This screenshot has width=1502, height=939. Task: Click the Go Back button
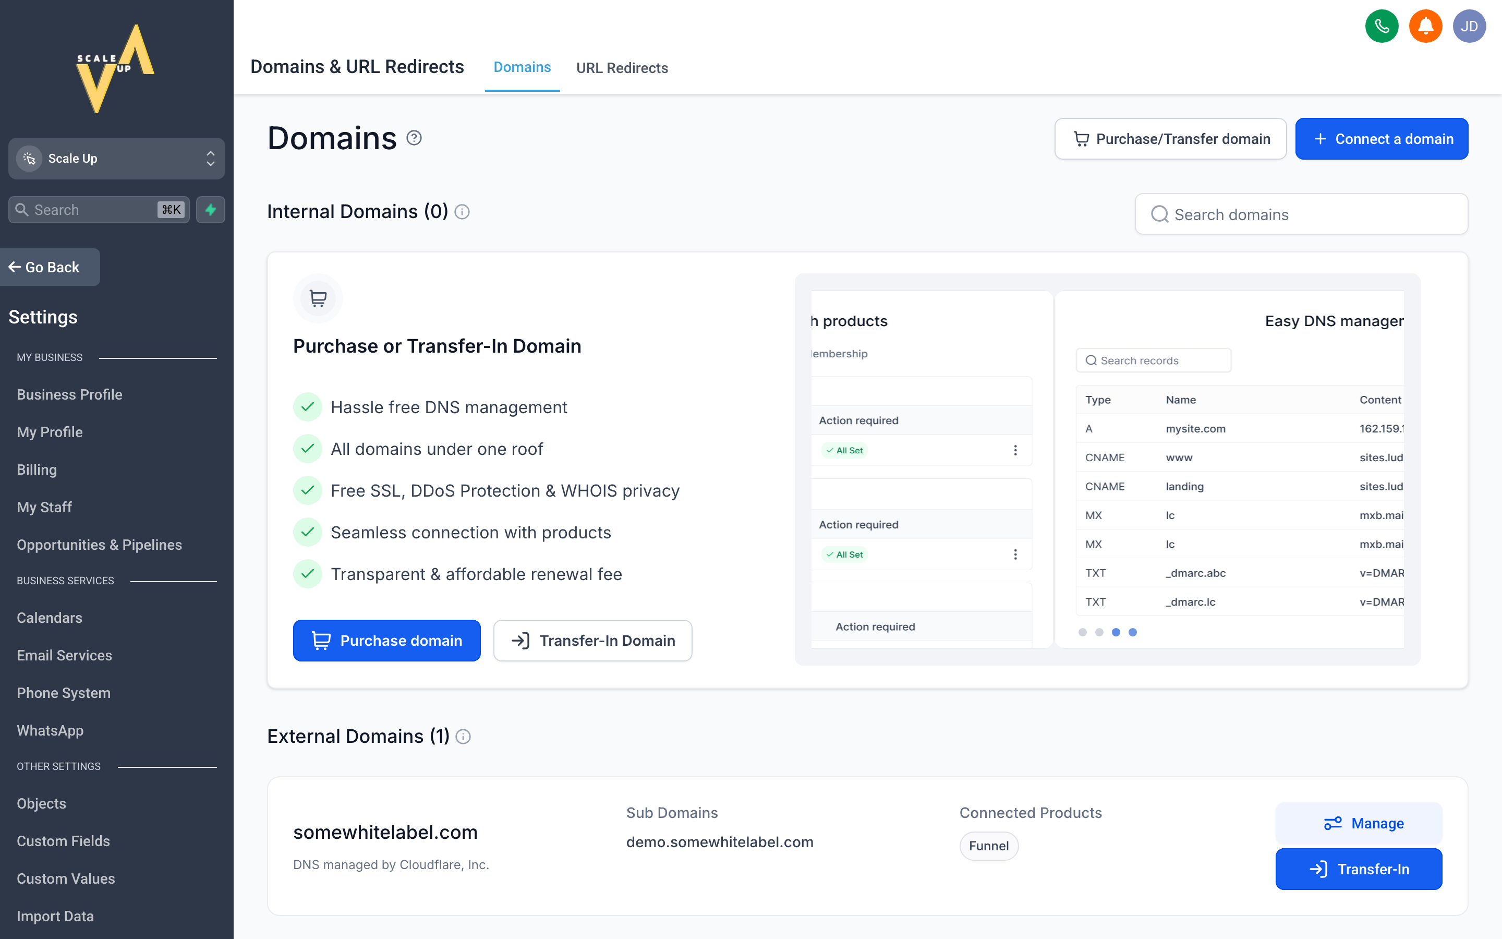click(50, 267)
